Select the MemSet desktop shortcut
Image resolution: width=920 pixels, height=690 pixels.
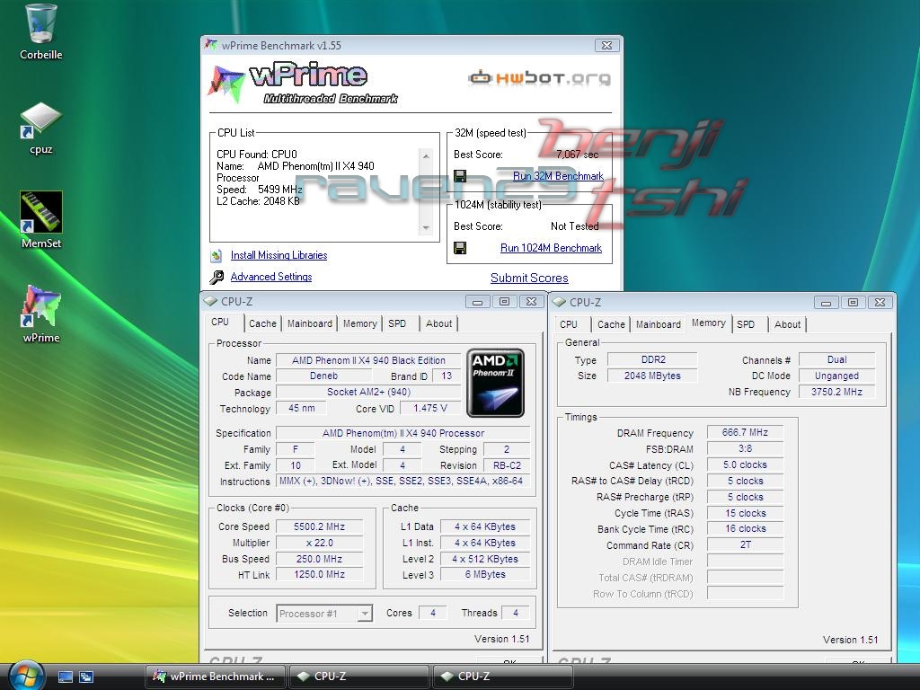tap(40, 212)
